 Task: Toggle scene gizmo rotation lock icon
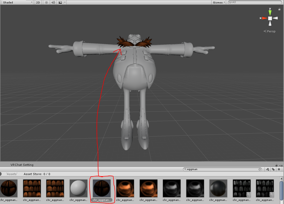279,9
